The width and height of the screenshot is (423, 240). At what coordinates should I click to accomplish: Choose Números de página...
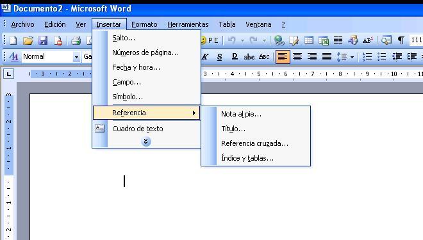click(146, 52)
